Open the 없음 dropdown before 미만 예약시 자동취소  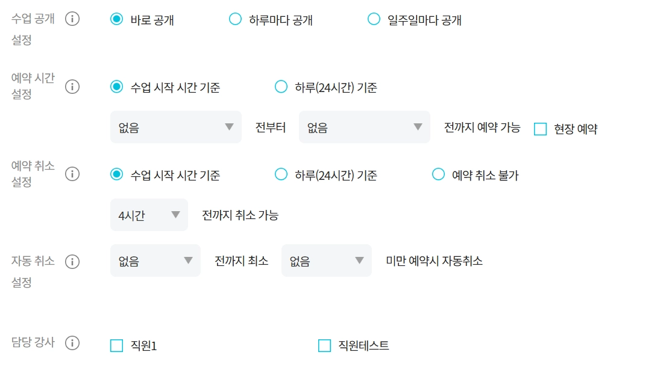[x=326, y=261]
